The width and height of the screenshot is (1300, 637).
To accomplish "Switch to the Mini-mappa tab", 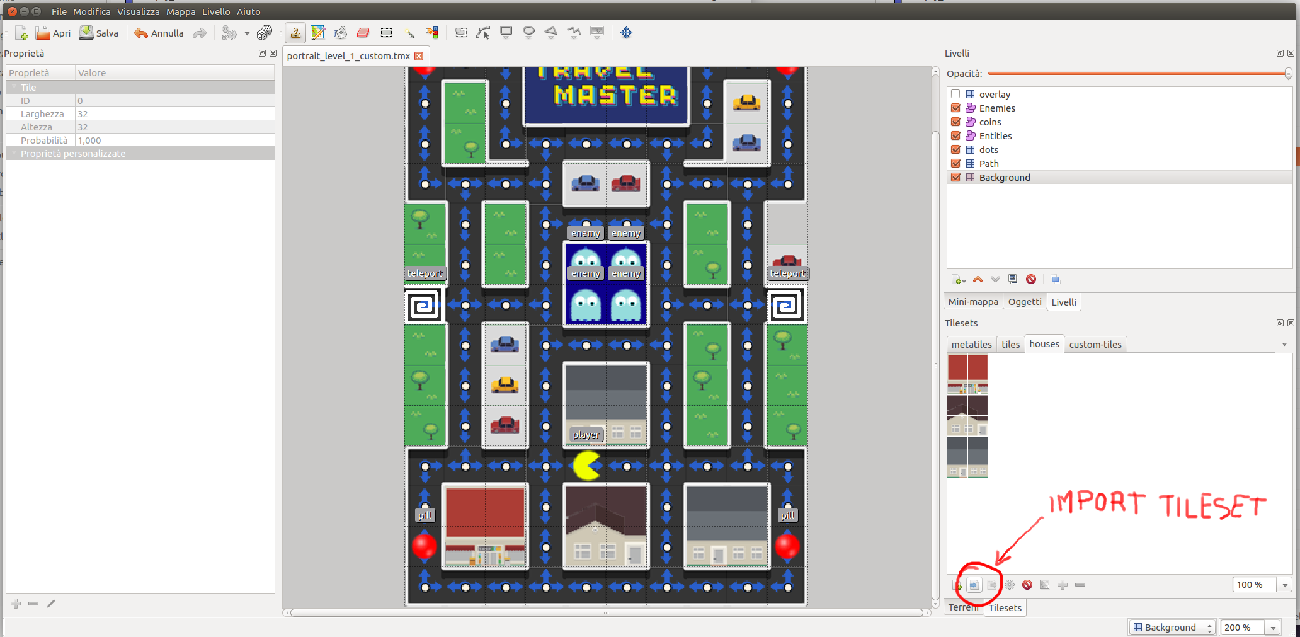I will pos(973,302).
